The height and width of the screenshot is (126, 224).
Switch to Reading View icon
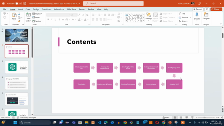pyautogui.click(x=187, y=118)
